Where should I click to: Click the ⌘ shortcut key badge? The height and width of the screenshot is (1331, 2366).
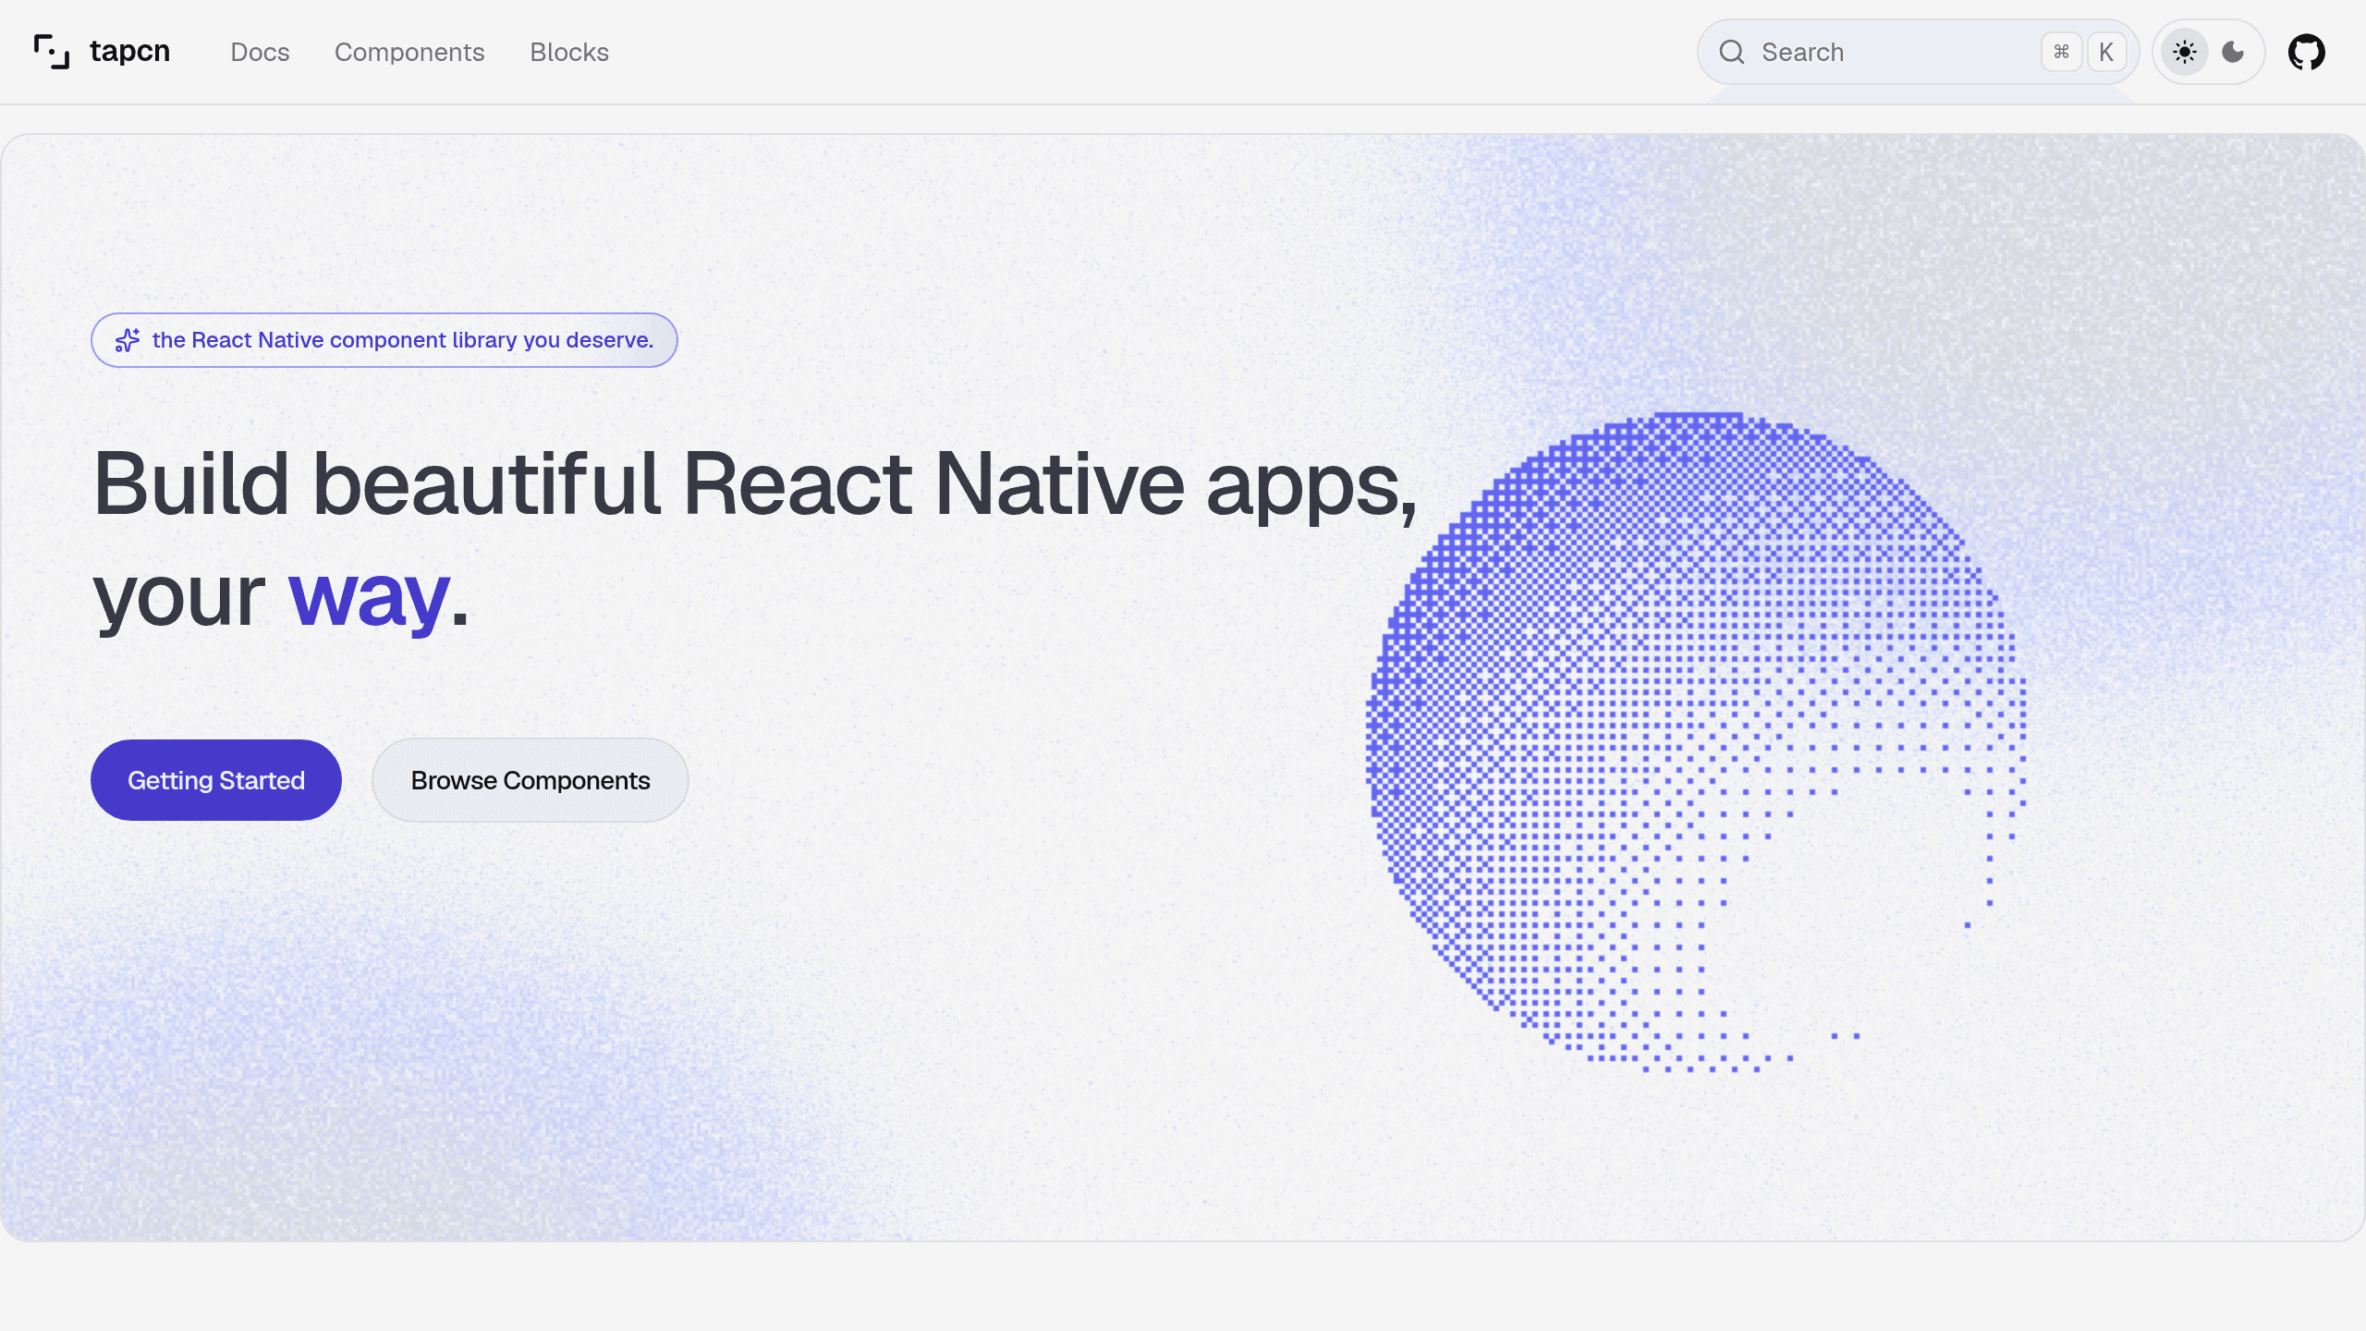[x=2061, y=52]
